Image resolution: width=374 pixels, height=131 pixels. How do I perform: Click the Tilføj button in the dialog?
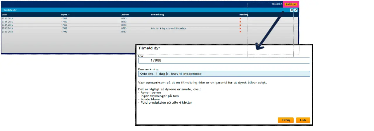point(285,120)
